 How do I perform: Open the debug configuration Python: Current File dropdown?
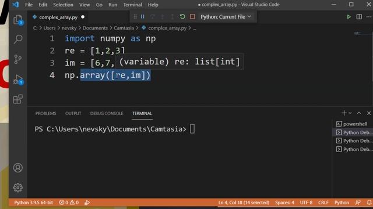pos(226,17)
